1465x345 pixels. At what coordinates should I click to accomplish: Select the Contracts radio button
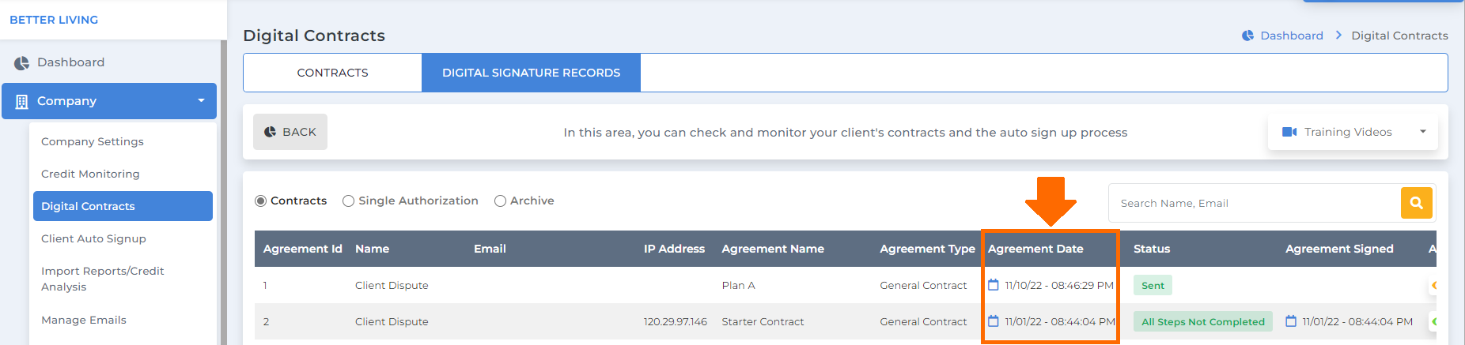(x=260, y=201)
